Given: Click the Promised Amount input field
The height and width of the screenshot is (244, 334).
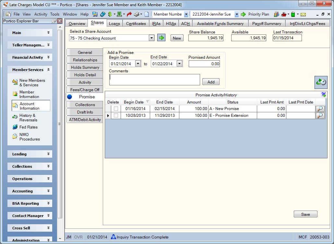Looking at the screenshot, I should click(x=204, y=64).
